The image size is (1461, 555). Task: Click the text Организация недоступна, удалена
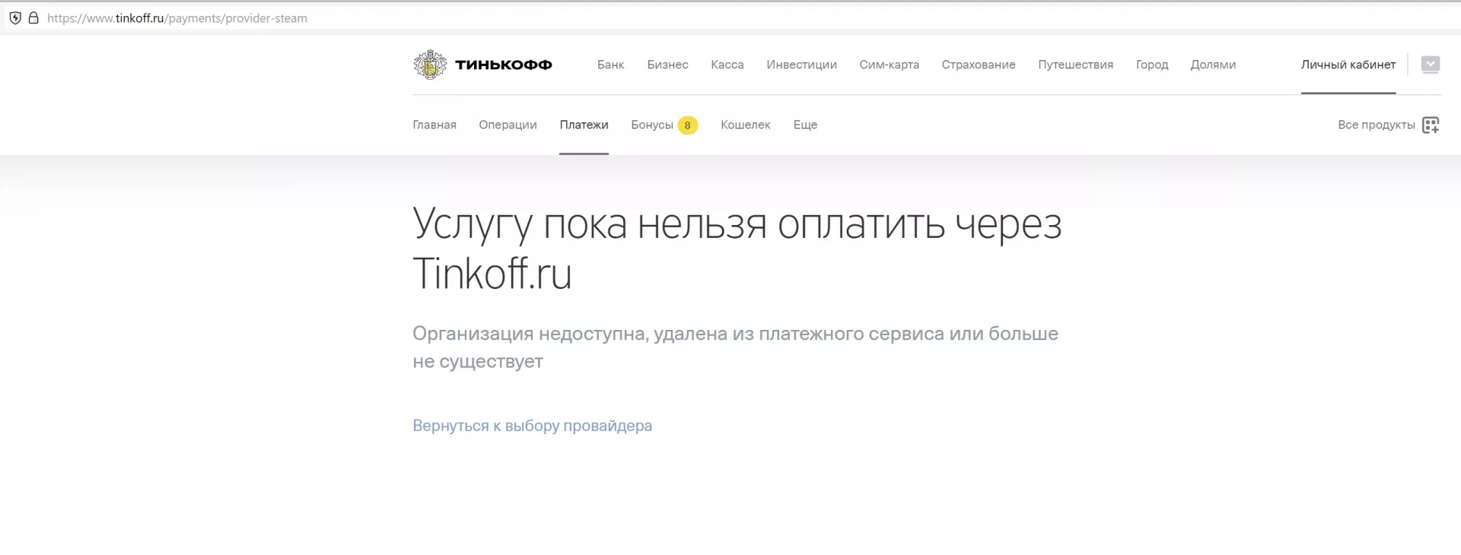[735, 347]
